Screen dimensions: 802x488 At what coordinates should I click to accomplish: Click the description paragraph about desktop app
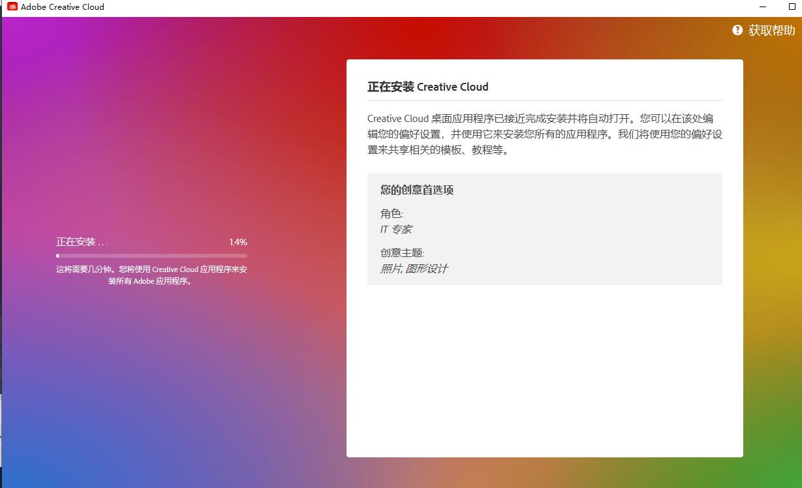pos(545,134)
